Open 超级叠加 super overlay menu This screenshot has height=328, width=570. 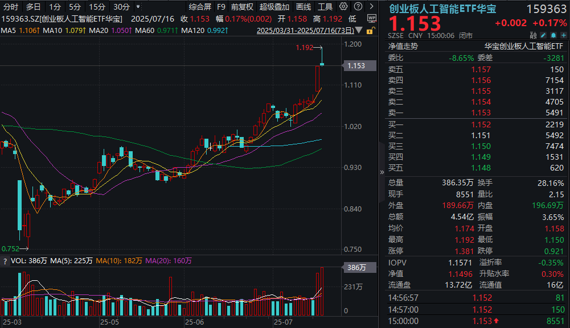[274, 7]
